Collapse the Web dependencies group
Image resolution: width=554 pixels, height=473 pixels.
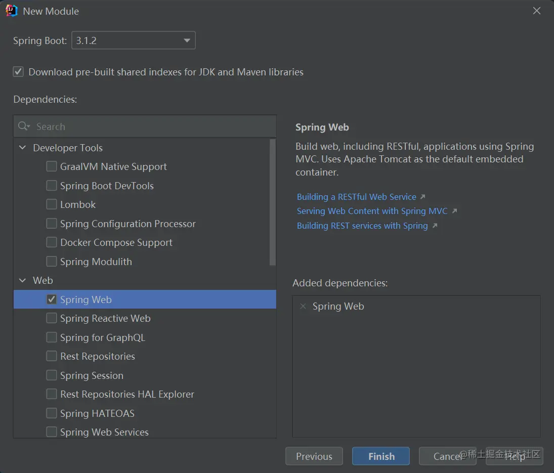click(x=22, y=280)
